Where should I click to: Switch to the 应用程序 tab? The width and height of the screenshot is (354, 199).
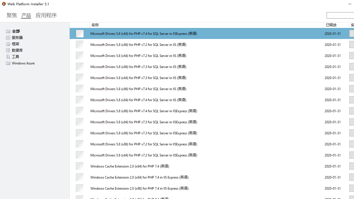46,15
